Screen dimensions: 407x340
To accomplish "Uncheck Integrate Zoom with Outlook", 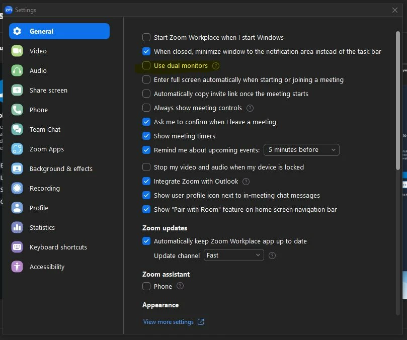I will pyautogui.click(x=146, y=181).
